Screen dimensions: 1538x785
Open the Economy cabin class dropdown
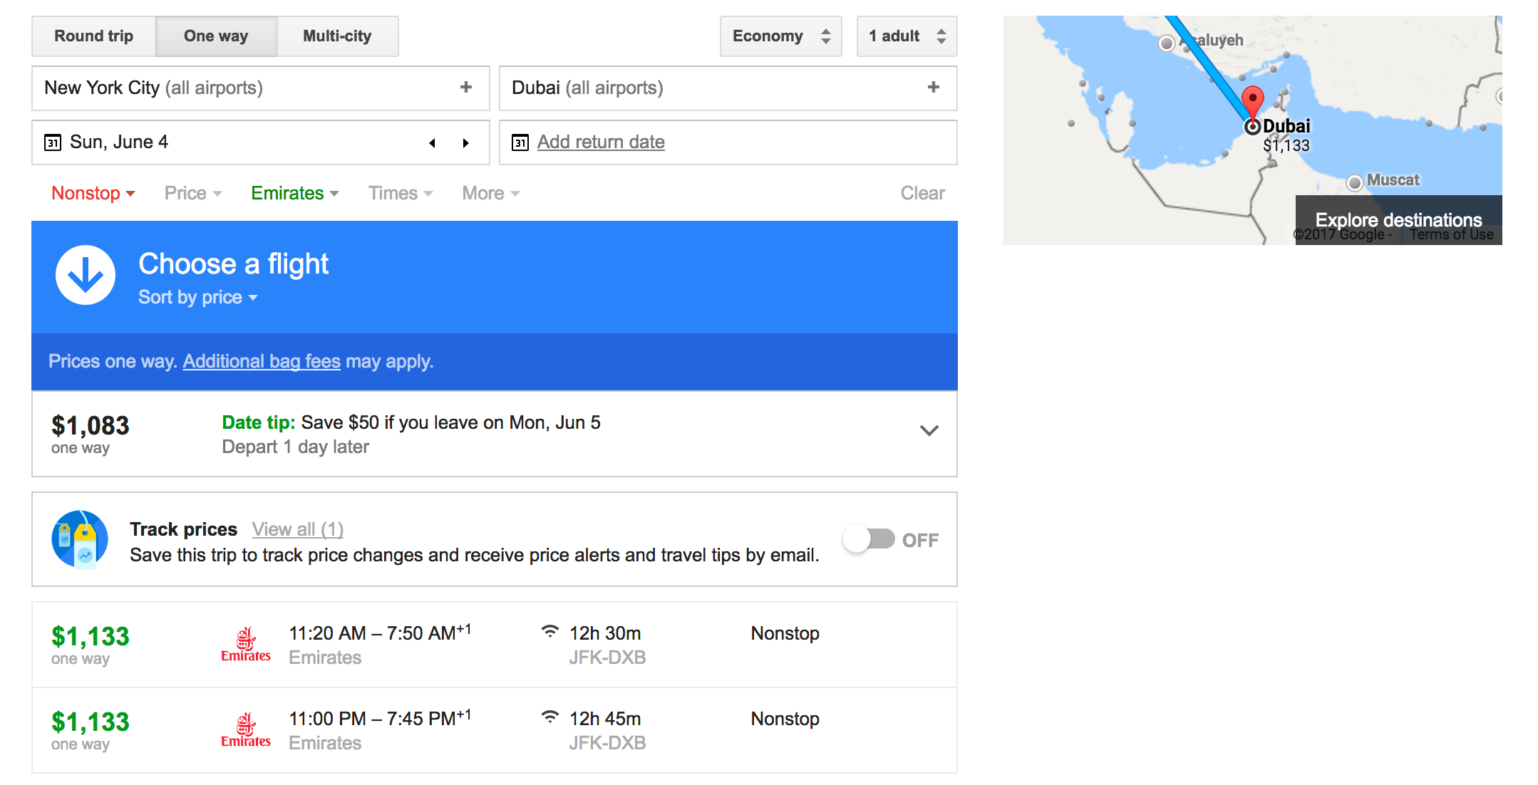(x=780, y=36)
